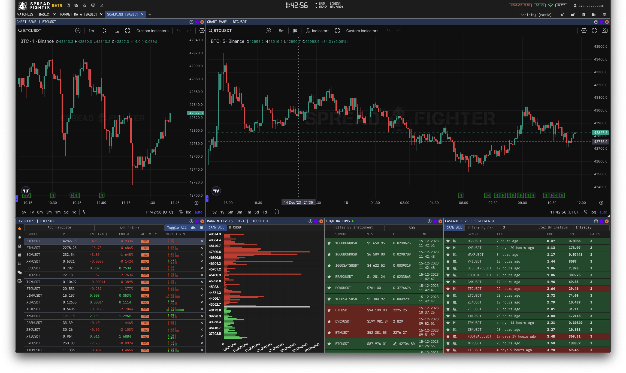
Task: Click the clean workspace brush icon
Action: (x=562, y=15)
